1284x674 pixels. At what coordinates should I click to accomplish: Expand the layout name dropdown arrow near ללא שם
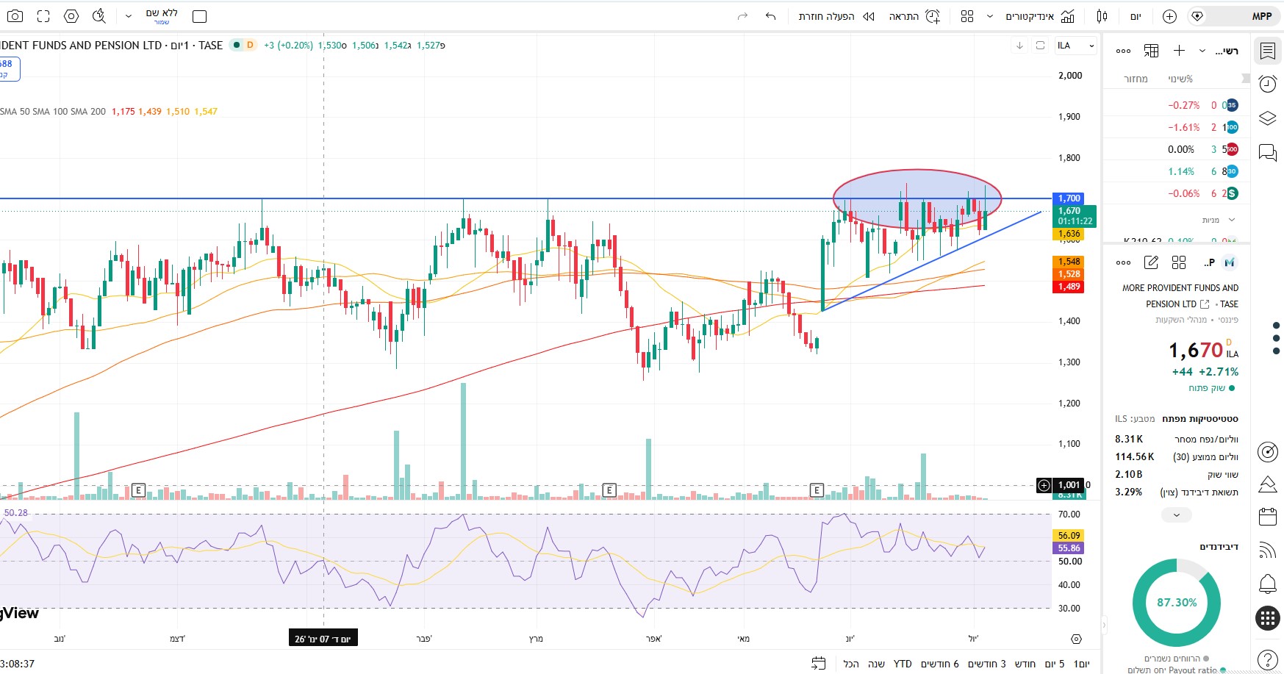[129, 16]
